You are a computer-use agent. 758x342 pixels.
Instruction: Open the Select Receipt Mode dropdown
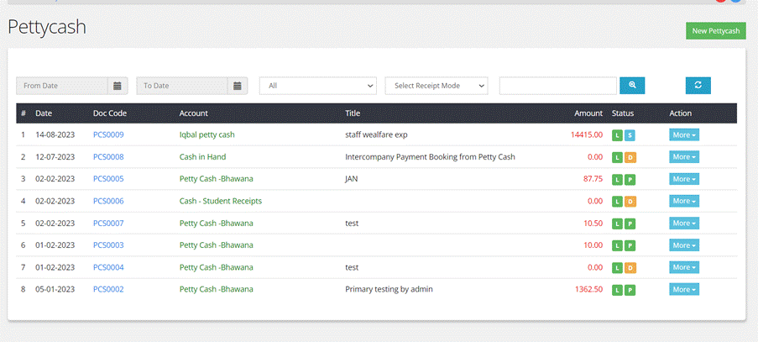tap(437, 86)
